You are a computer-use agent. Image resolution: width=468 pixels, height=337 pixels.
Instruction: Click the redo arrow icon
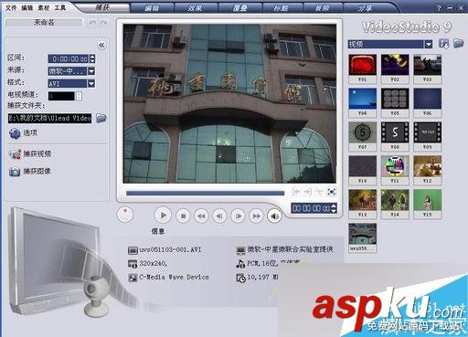point(103,23)
